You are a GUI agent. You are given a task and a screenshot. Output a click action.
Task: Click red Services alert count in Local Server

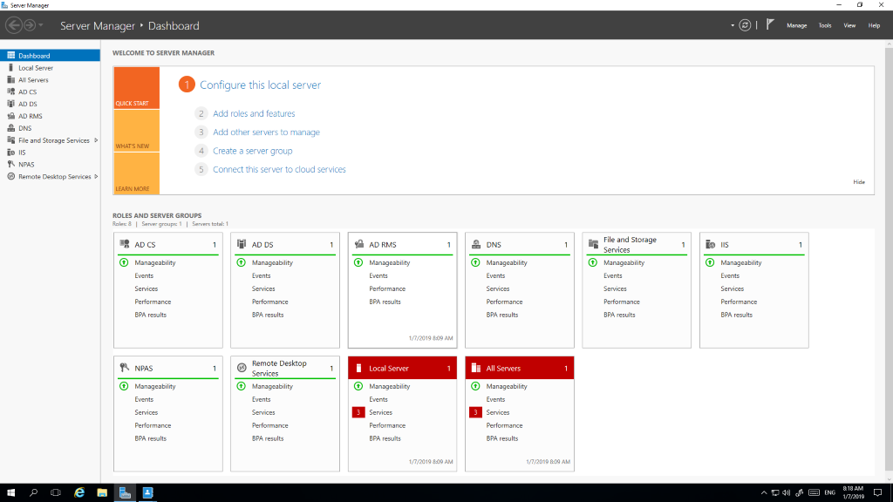click(x=358, y=412)
